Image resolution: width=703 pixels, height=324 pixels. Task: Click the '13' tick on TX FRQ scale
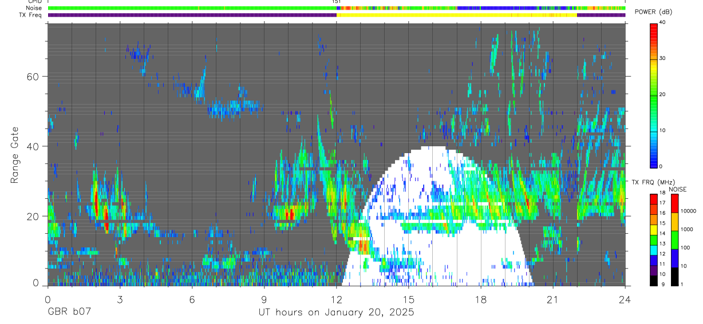pos(663,245)
